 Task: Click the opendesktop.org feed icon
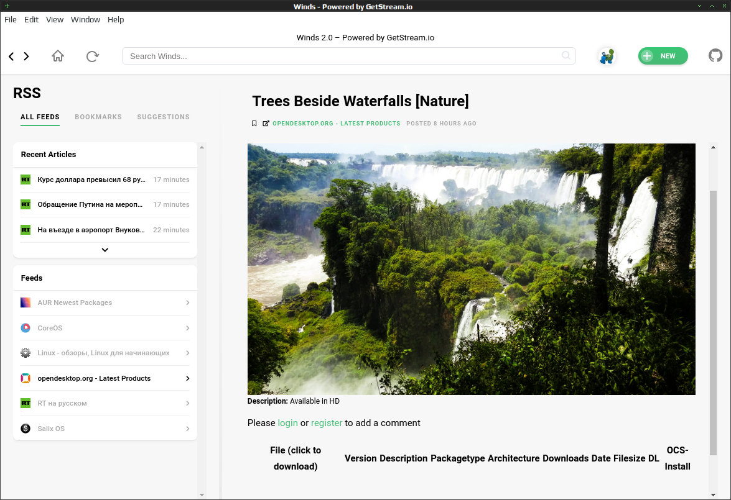[x=26, y=378]
